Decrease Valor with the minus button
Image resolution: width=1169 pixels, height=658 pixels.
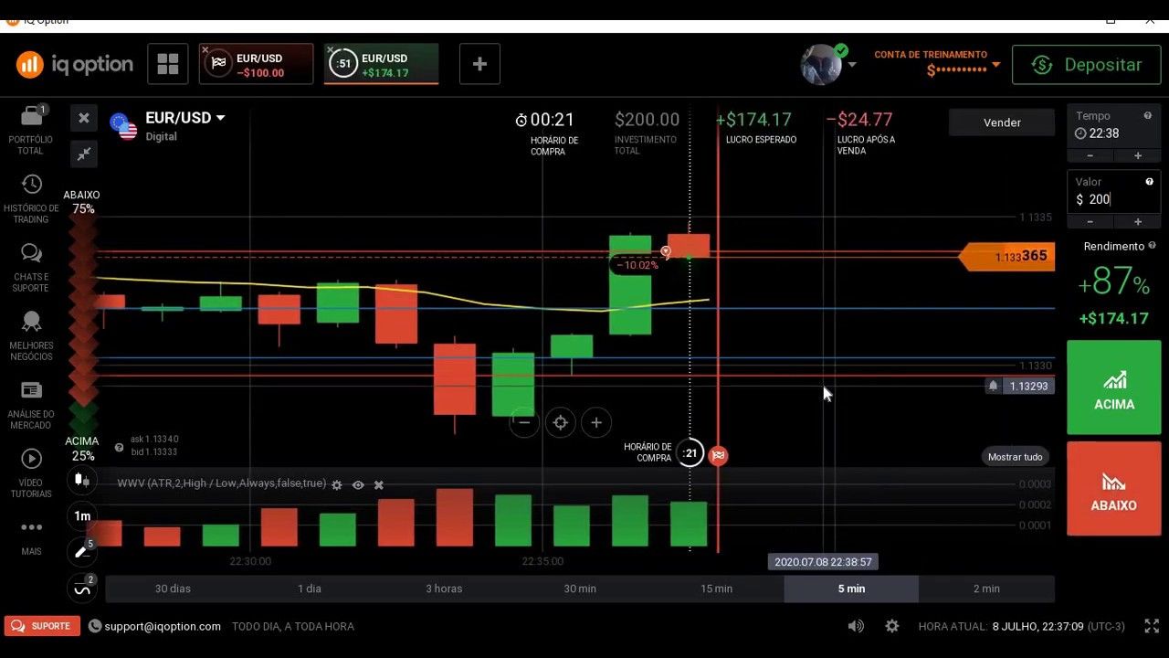pos(1090,222)
